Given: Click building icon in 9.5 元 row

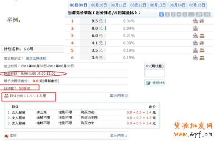Looking at the screenshot, I should (195, 21).
